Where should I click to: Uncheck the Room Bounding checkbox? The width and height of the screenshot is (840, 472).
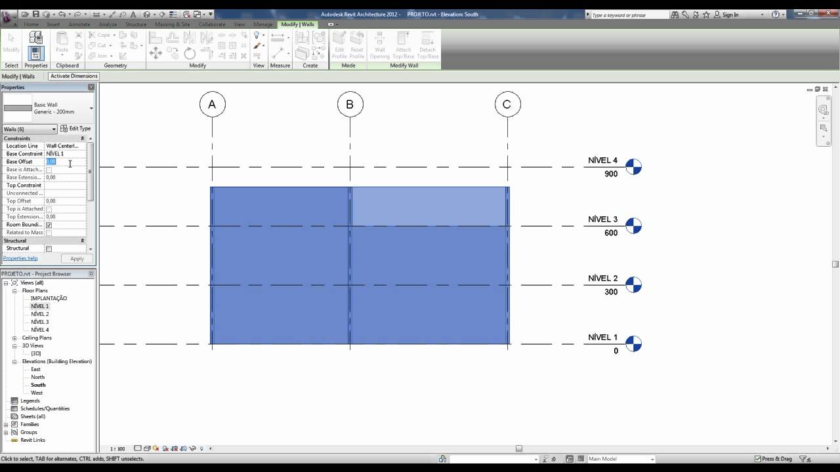[49, 225]
